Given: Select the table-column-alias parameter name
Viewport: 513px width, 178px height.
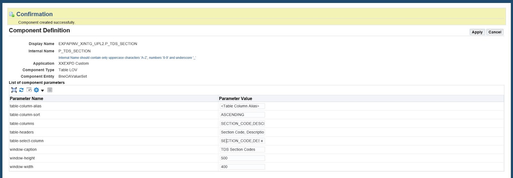Looking at the screenshot, I should point(26,106).
